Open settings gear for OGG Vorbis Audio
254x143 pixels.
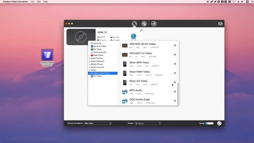pos(175,101)
